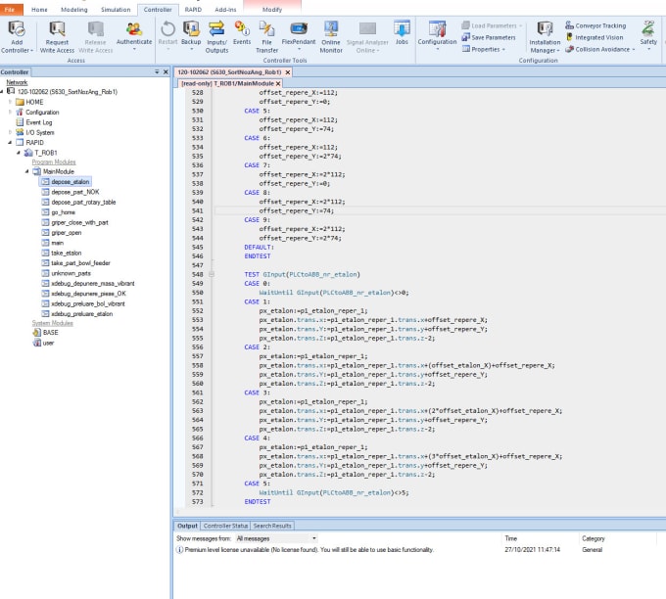Click the Premium level license message
This screenshot has width=666, height=599.
click(x=309, y=549)
